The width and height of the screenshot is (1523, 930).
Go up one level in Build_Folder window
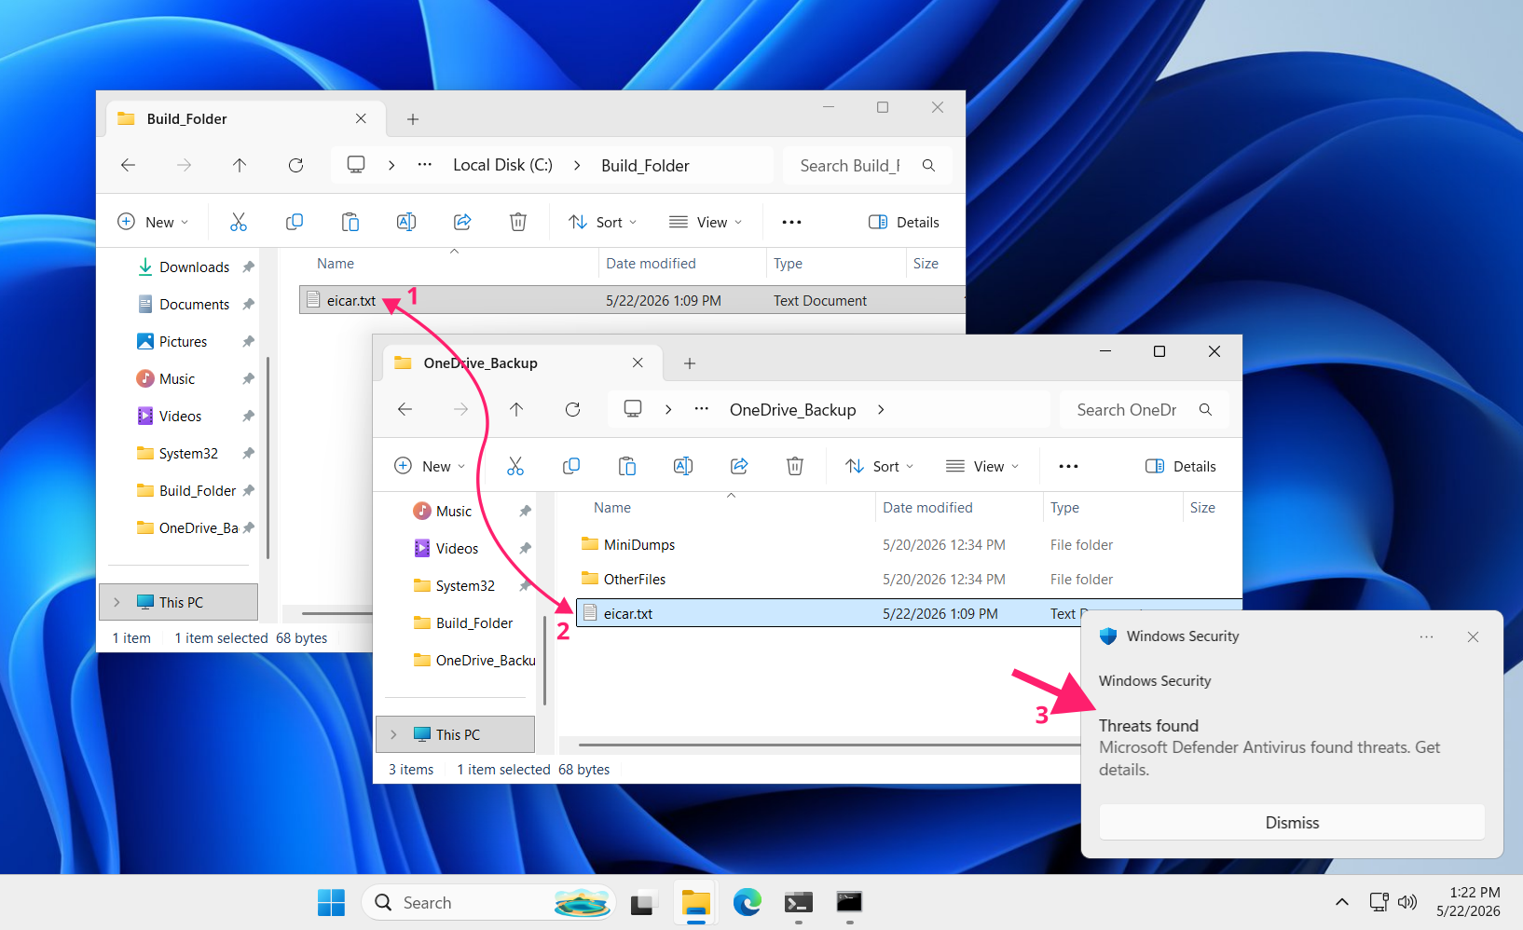tap(240, 165)
